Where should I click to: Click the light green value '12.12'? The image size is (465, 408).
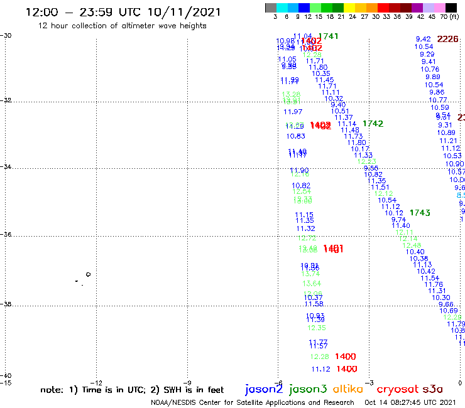[x=383, y=194]
